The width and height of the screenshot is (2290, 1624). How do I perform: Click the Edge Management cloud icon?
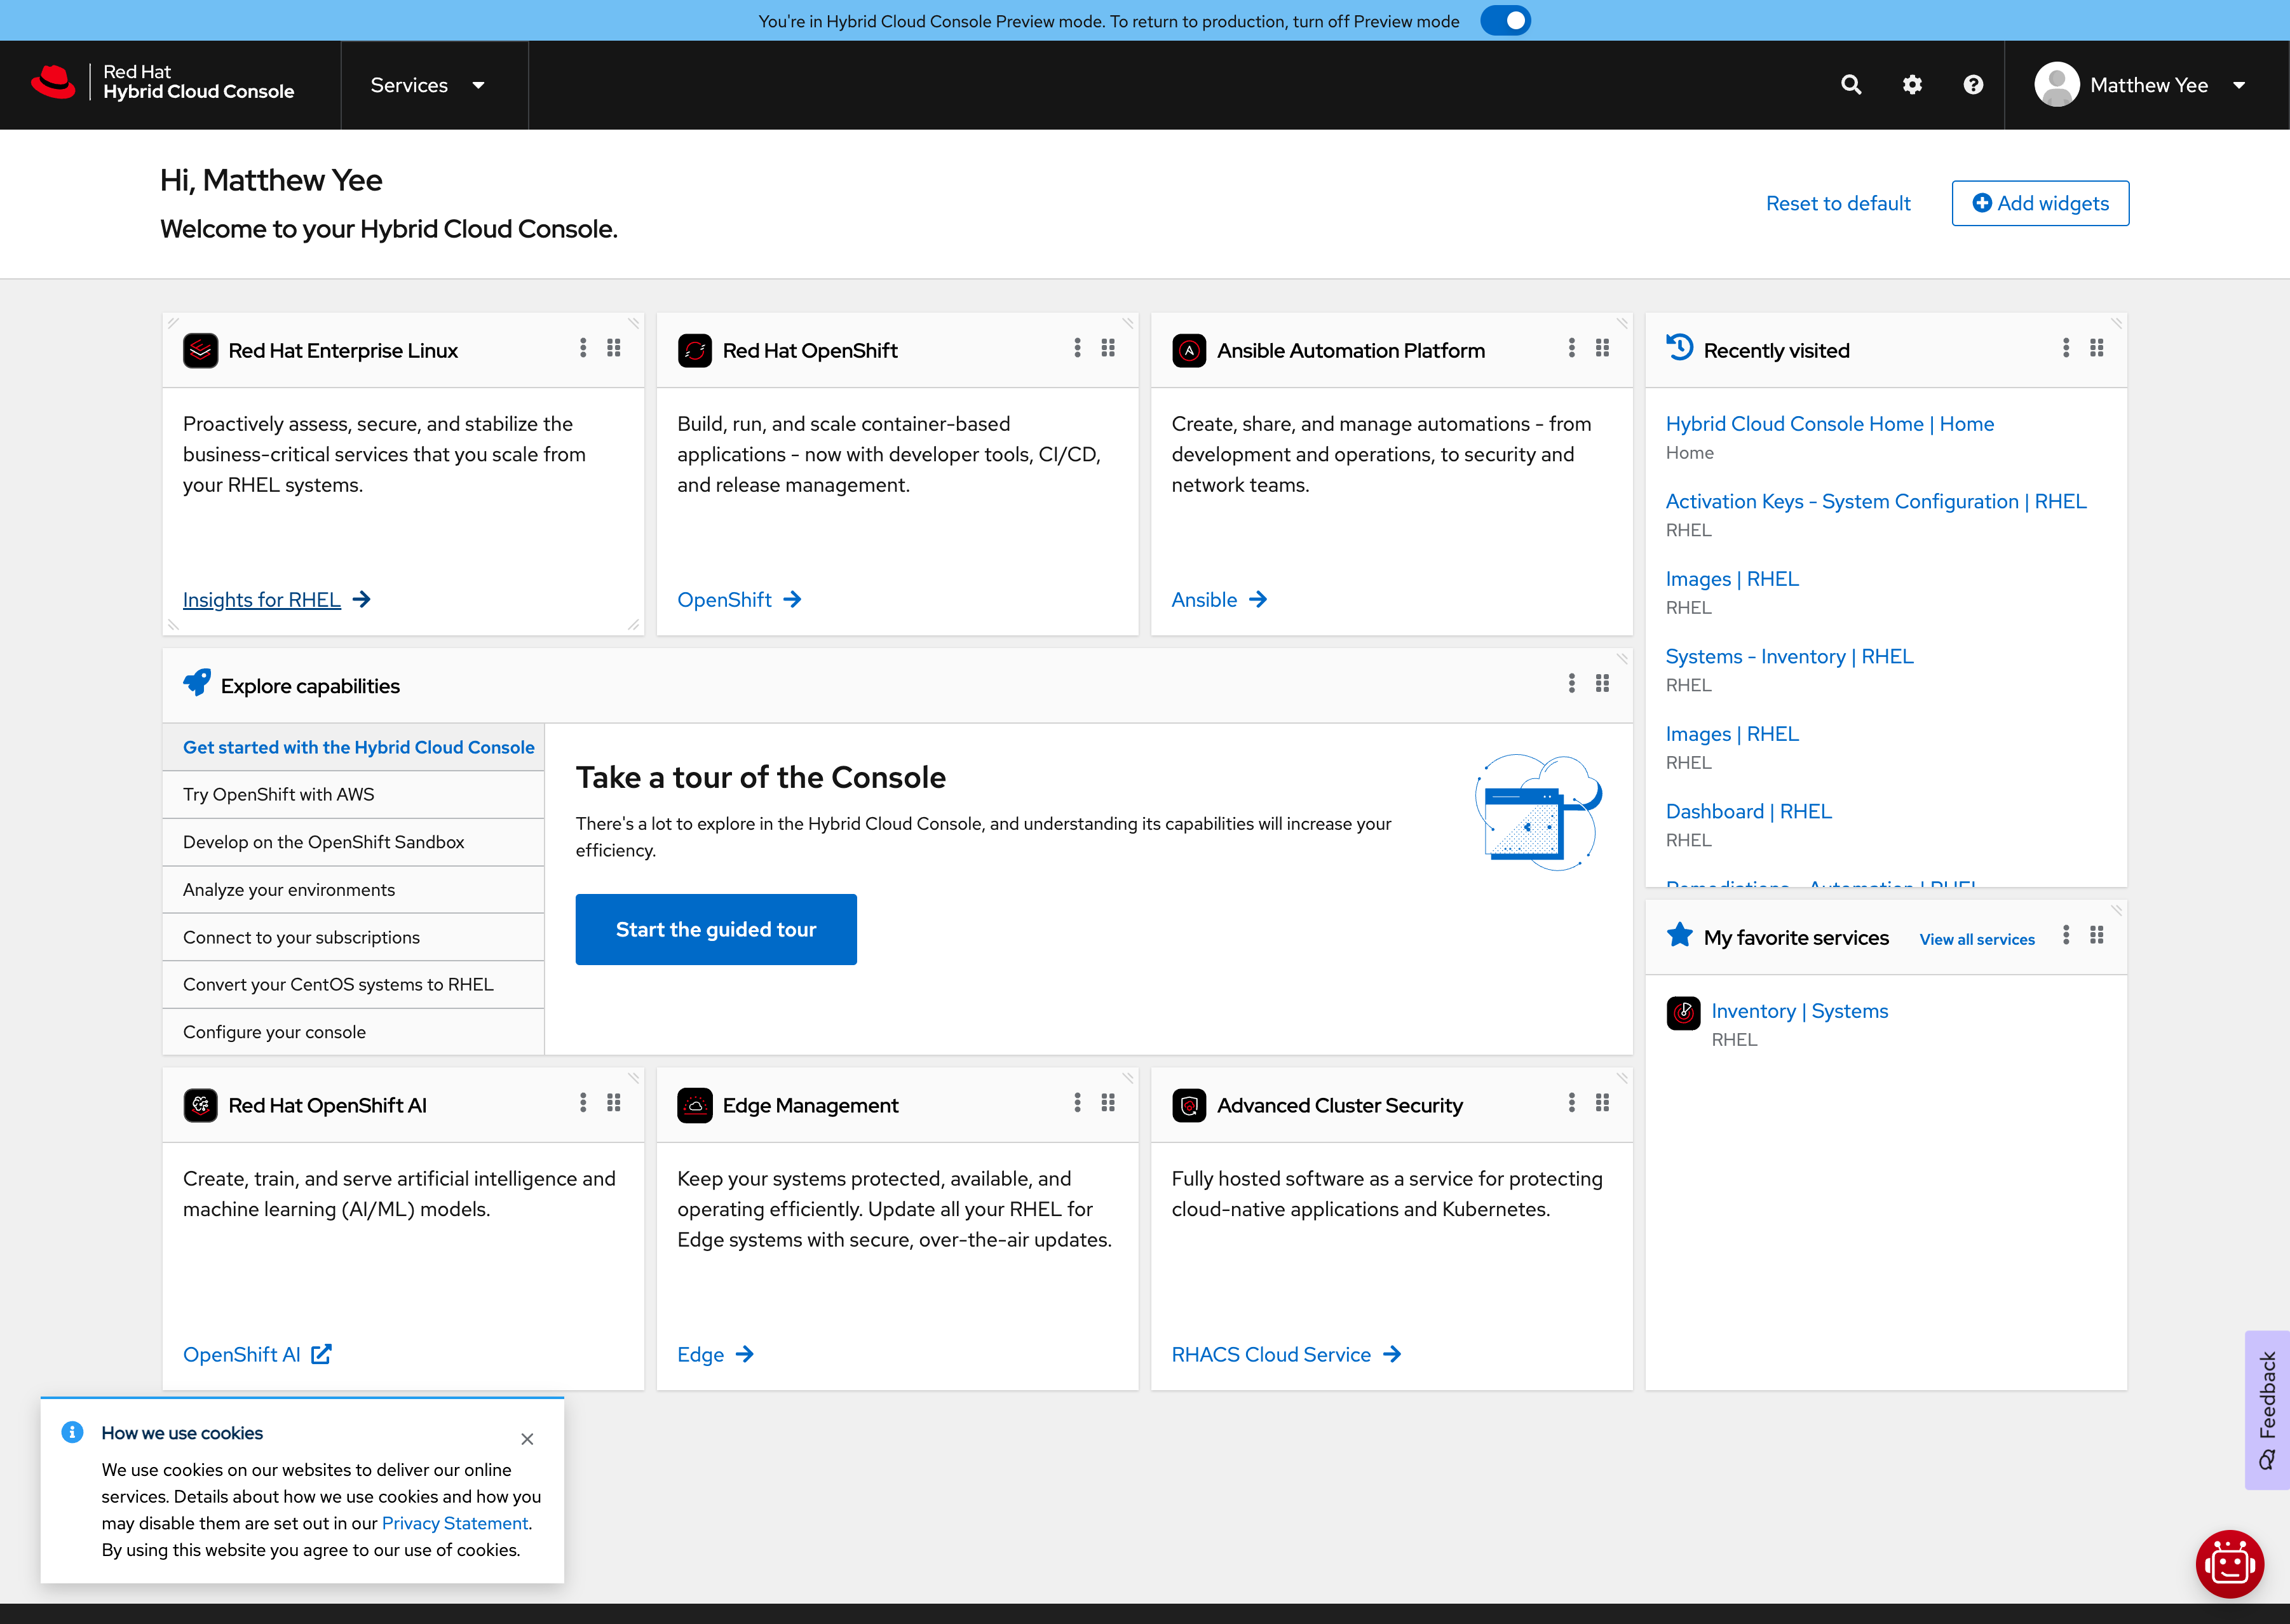point(695,1104)
